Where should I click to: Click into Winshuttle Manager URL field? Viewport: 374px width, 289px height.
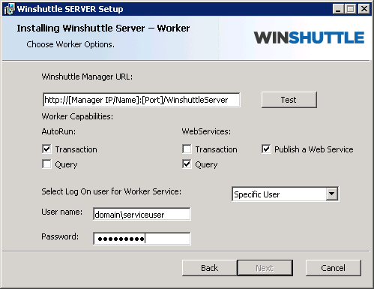click(x=142, y=100)
